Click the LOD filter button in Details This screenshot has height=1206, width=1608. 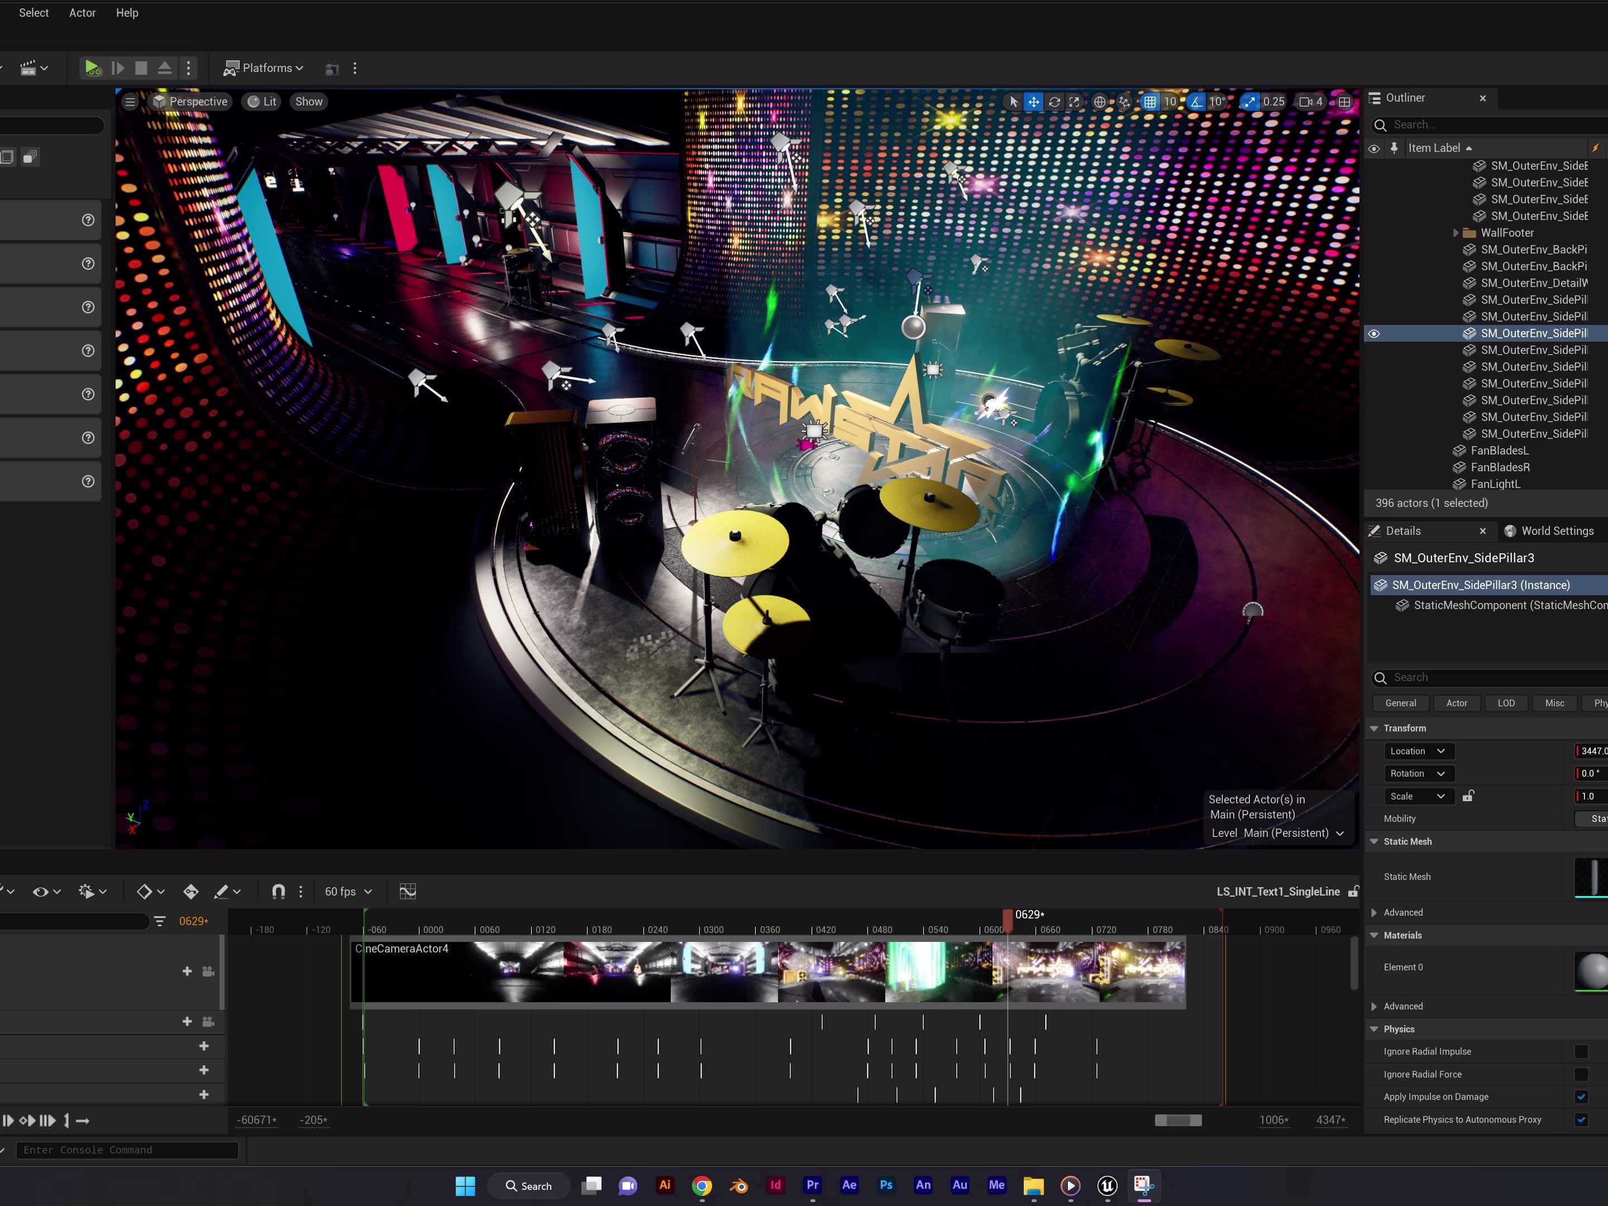[1505, 703]
